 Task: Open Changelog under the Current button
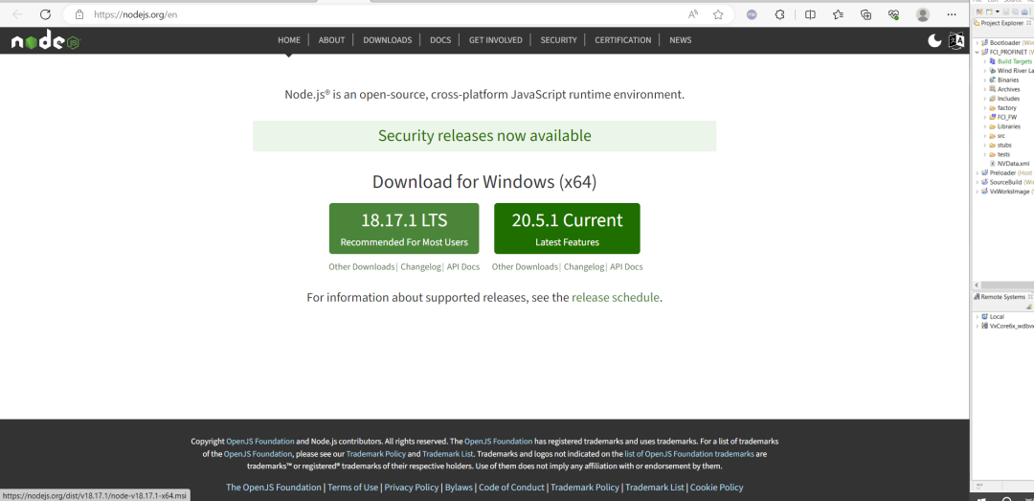click(584, 266)
